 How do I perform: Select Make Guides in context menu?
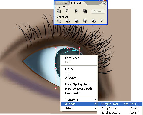coord(79,93)
